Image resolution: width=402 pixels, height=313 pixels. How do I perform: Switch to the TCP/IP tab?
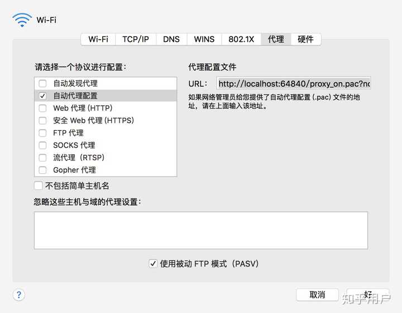coord(136,39)
